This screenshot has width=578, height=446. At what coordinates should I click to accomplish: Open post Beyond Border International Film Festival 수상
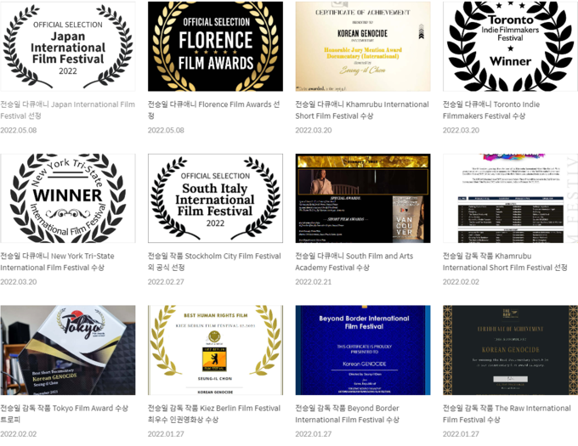coord(348,414)
